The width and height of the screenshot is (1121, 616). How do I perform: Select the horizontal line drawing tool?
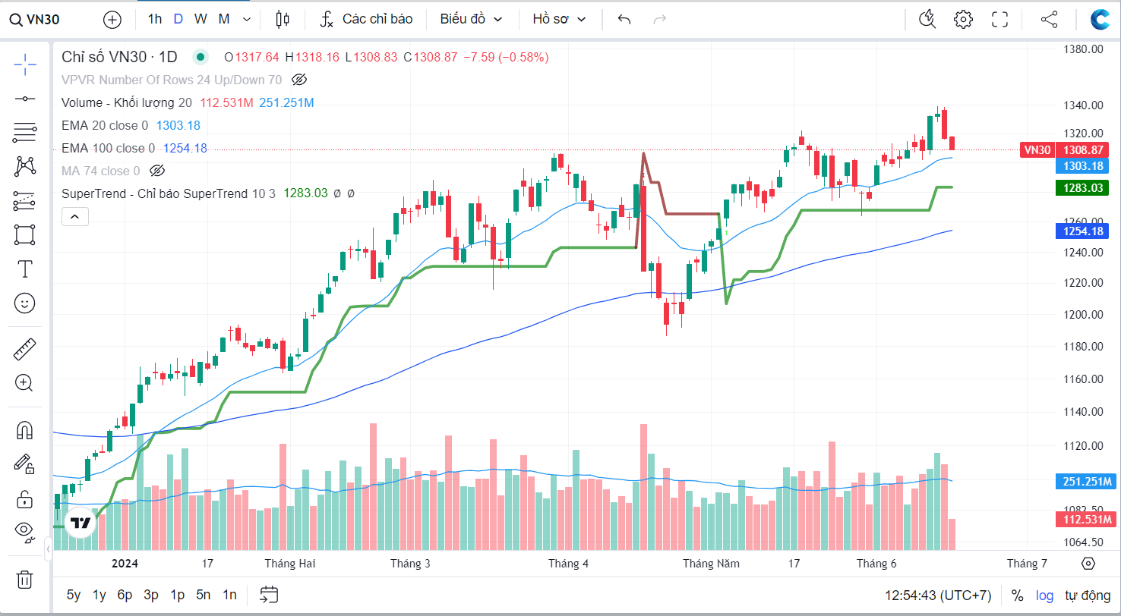point(25,99)
